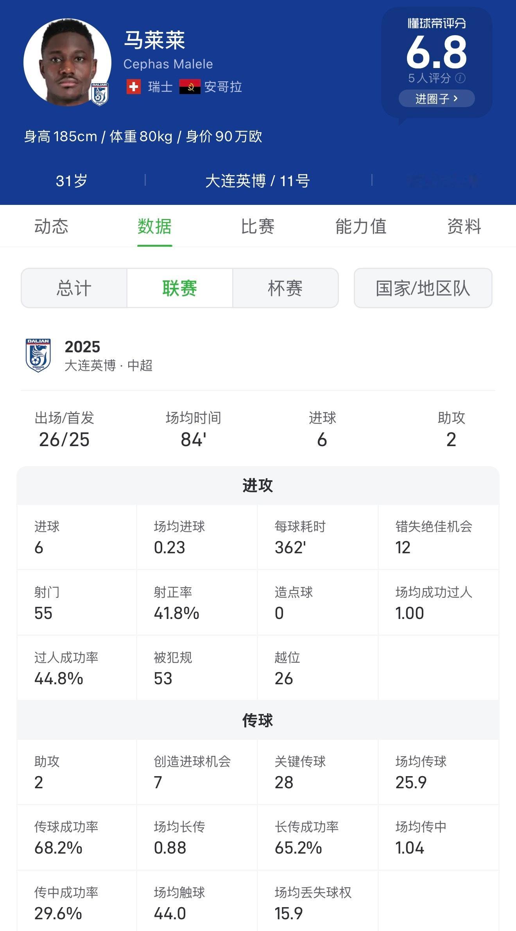Tap the 6.8 rating score
Image resolution: width=516 pixels, height=931 pixels.
tap(436, 52)
